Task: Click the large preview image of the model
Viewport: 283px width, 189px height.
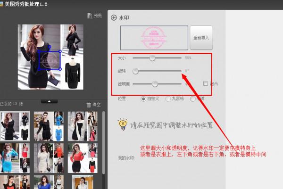Action: coord(50,57)
